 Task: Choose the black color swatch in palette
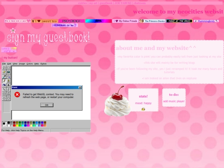(9, 122)
